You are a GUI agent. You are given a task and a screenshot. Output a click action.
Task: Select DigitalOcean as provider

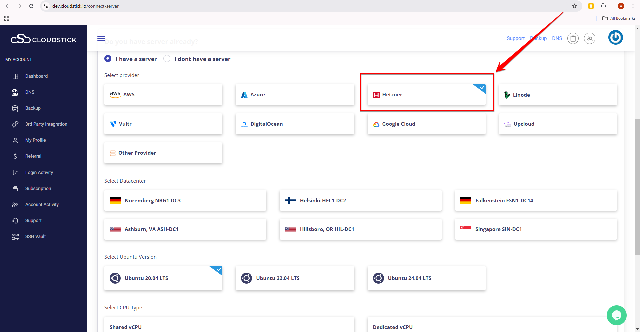pyautogui.click(x=294, y=124)
